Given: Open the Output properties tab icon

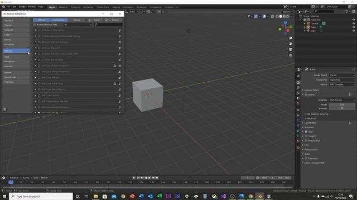Looking at the screenshot, I should tap(298, 88).
